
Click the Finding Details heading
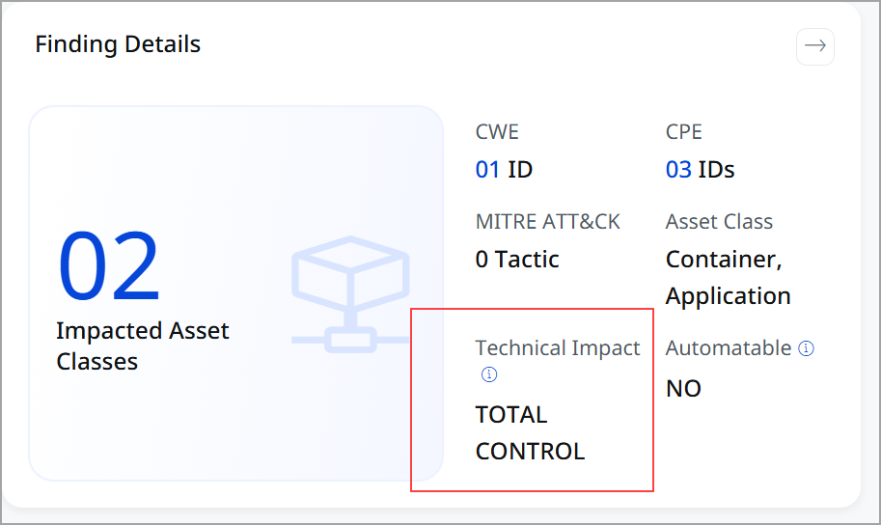[x=118, y=44]
